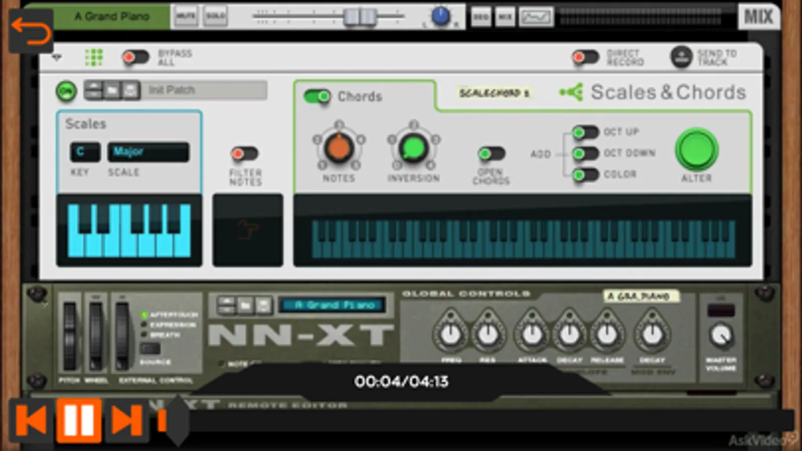Image resolution: width=802 pixels, height=451 pixels.
Task: Enable the Filter Notes switch
Action: point(244,153)
